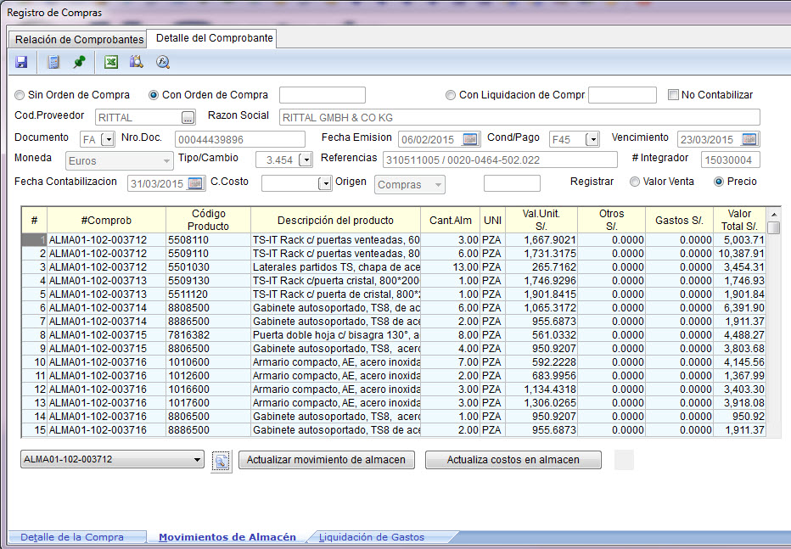Click preview icon beside ALMA01 dropdown
791x549 pixels.
tap(221, 461)
